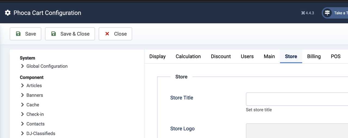Screen dimensions: 348x138
Task: Open Cache component settings
Action: click(x=33, y=105)
